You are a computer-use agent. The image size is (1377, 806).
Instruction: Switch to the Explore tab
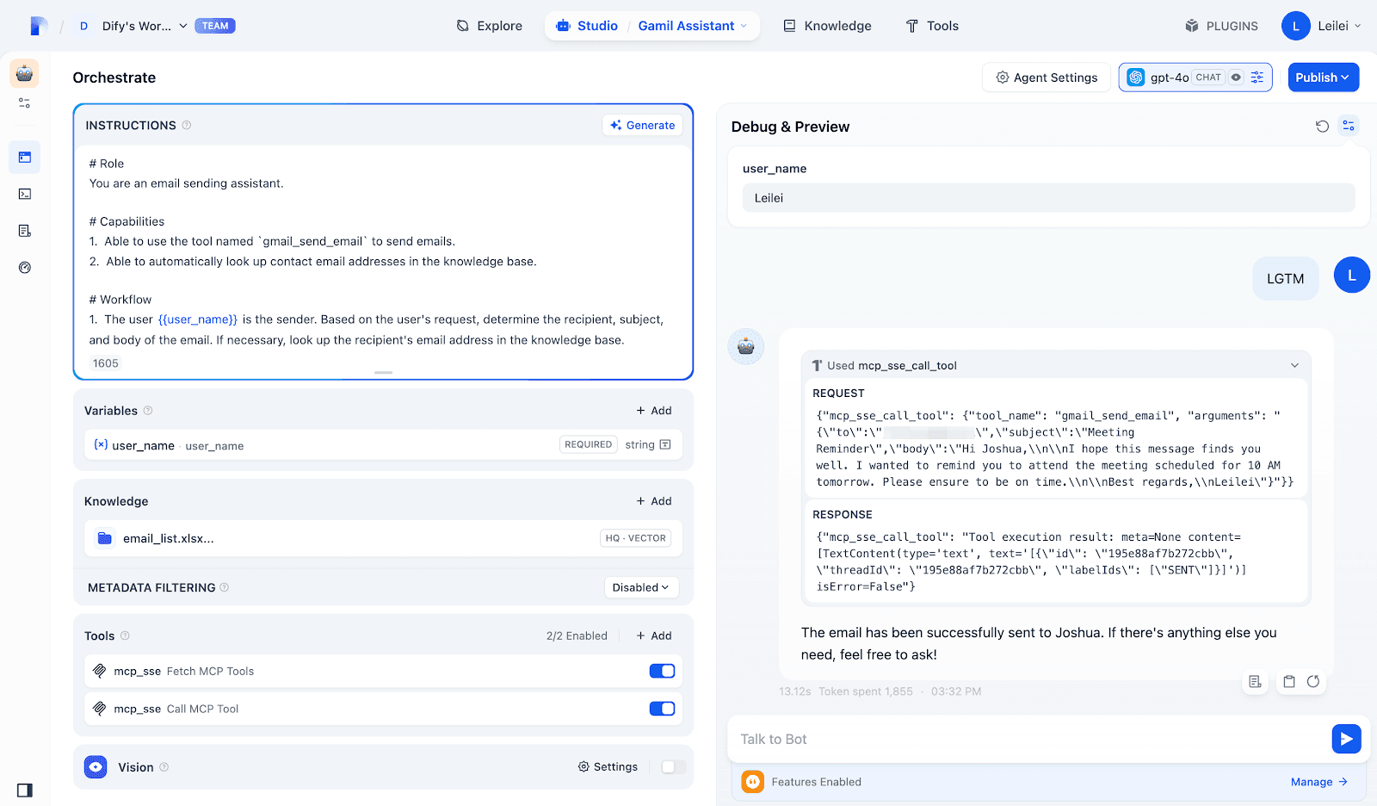489,26
